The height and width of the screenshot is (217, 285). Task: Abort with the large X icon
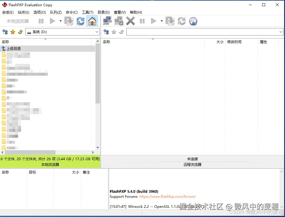click(130, 21)
